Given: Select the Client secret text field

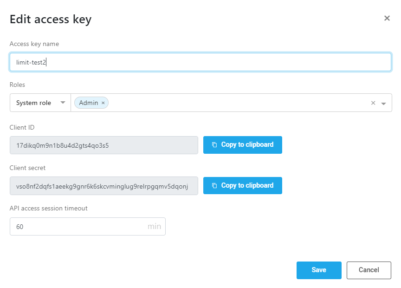Looking at the screenshot, I should pos(104,186).
